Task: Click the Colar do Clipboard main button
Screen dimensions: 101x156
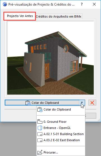Action: click(42, 103)
